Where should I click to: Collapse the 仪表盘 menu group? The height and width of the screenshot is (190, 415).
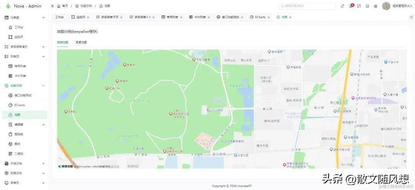25,17
